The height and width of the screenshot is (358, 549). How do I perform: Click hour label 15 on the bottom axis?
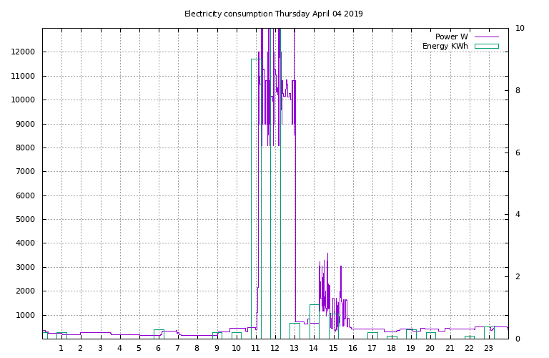click(x=333, y=348)
